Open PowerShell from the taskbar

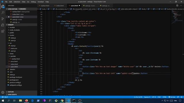click(x=38, y=100)
